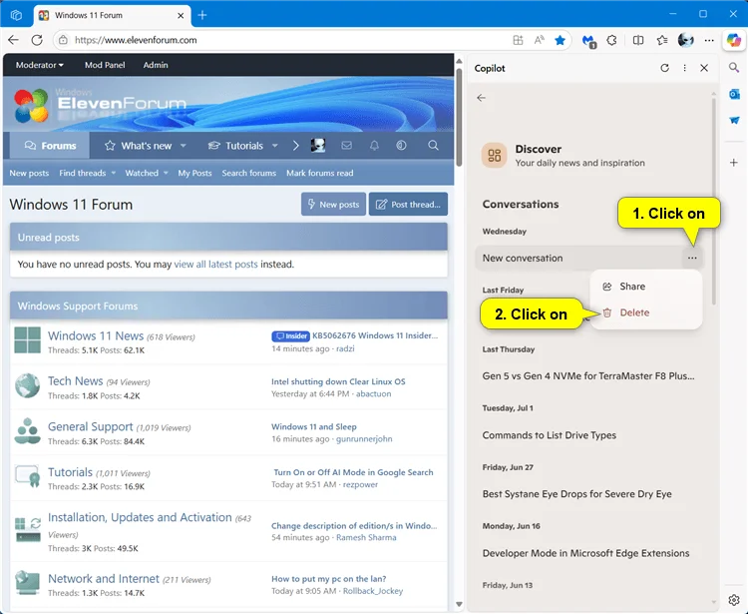The width and height of the screenshot is (748, 614).
Task: Activate Read aloud icon in address bar
Action: coord(539,40)
